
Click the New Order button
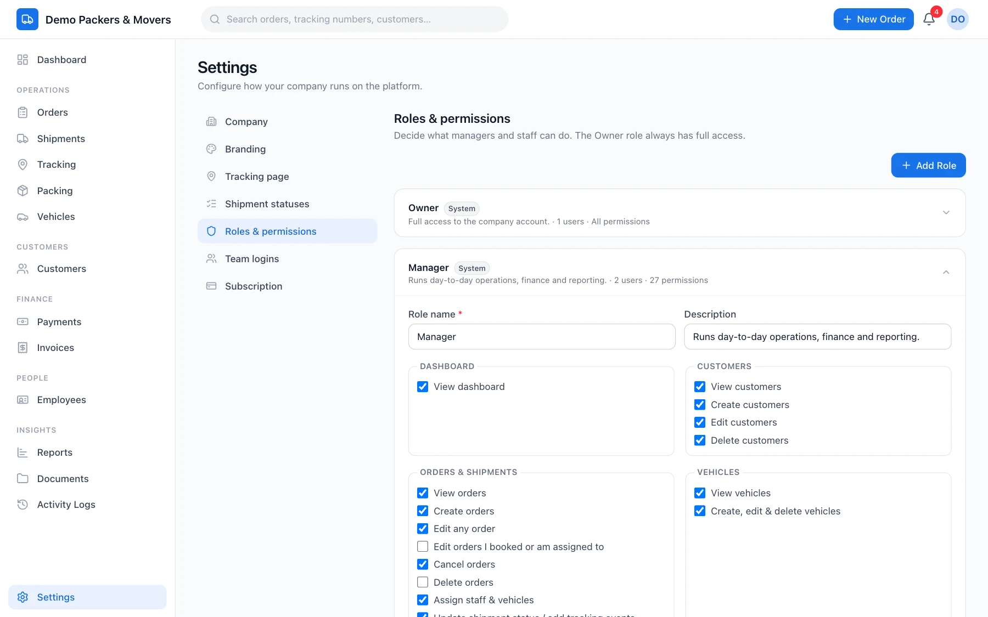[873, 19]
